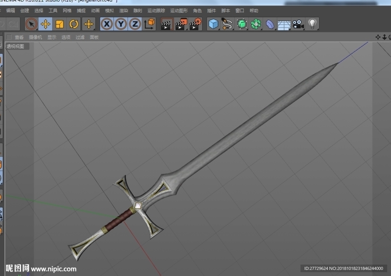Switch the coordinate system icon

point(149,24)
